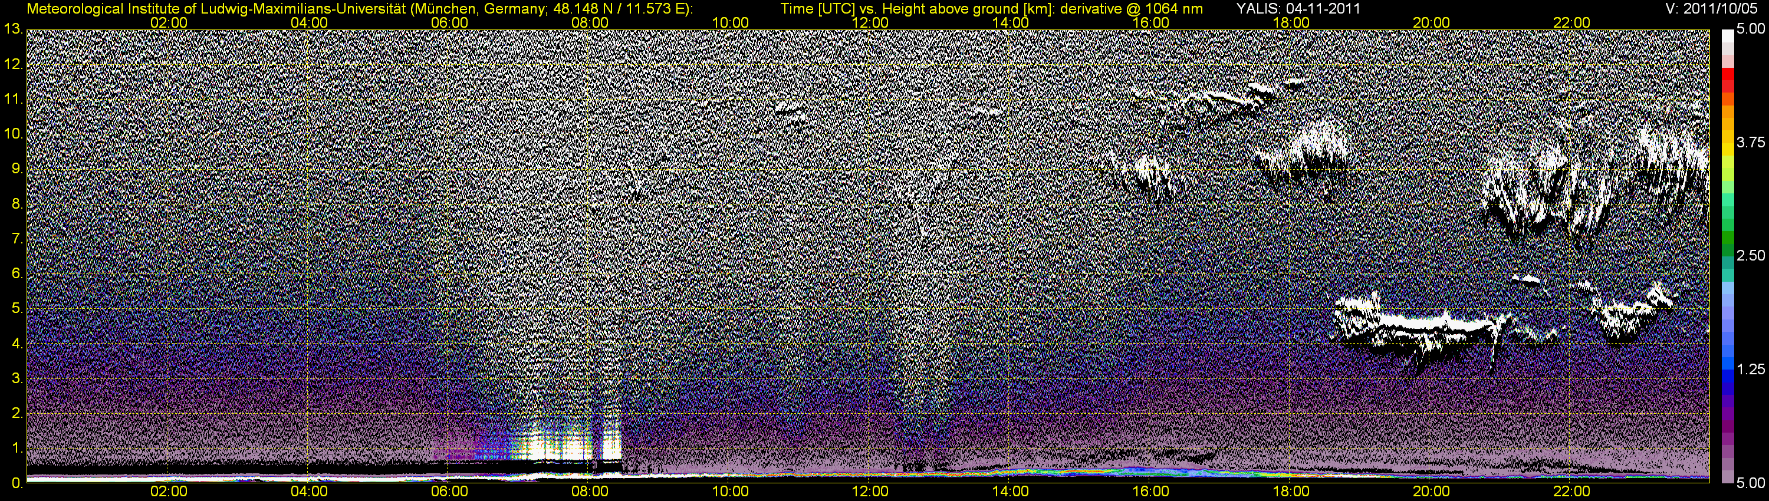This screenshot has height=501, width=1769.
Task: Click the 04:00 label on the bottom time axis
Action: coord(309,492)
